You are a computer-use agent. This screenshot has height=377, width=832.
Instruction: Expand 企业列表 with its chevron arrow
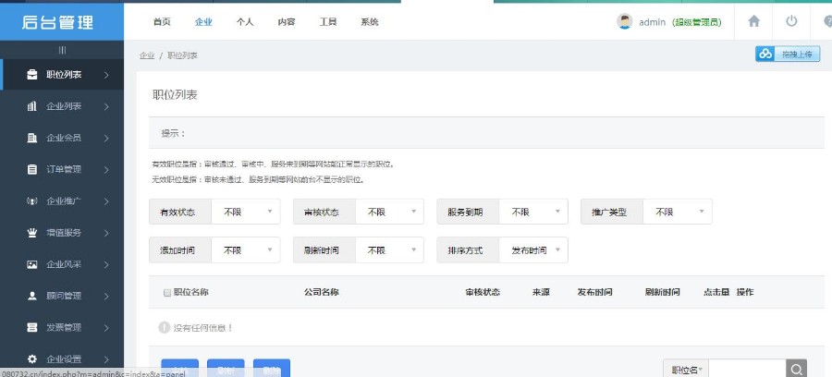pyautogui.click(x=106, y=106)
